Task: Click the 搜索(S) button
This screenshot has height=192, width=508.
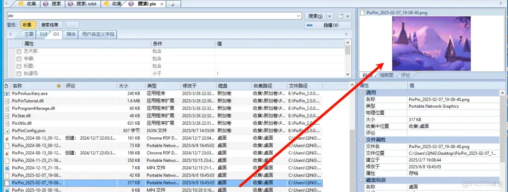Action: tap(315, 16)
